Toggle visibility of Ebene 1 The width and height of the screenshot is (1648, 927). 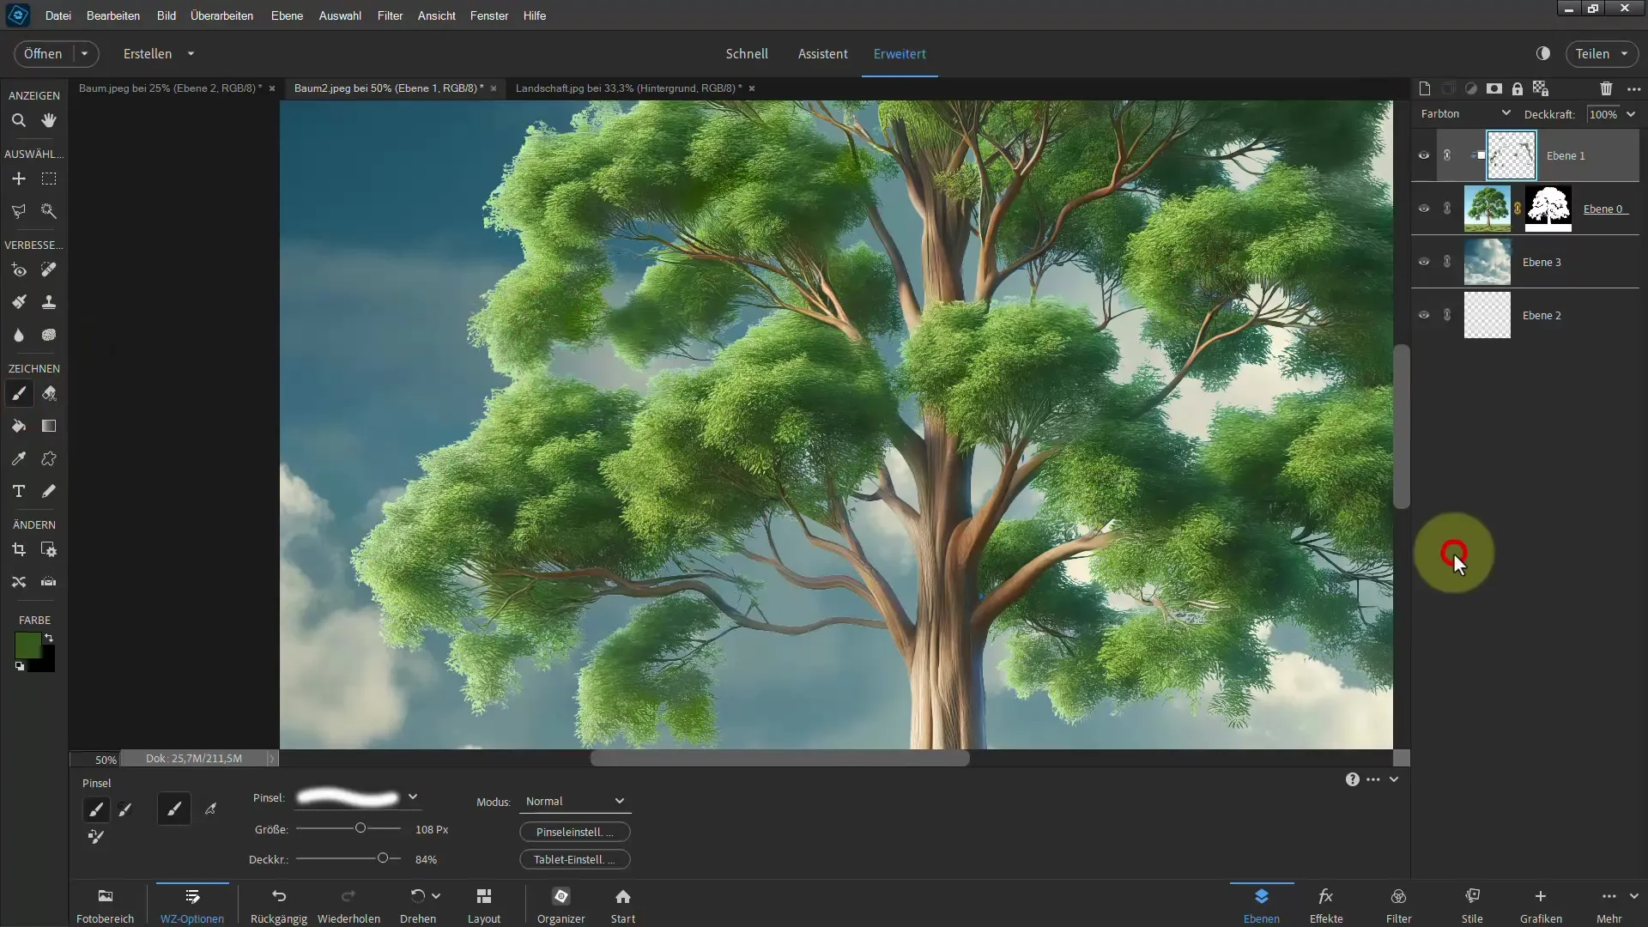[x=1424, y=155]
